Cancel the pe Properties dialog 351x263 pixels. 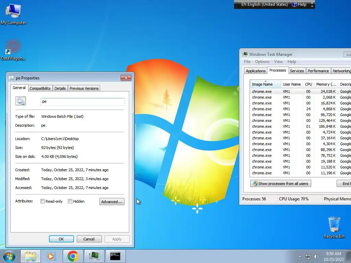click(x=89, y=239)
